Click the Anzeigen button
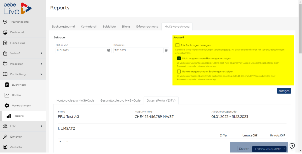 tap(284, 91)
